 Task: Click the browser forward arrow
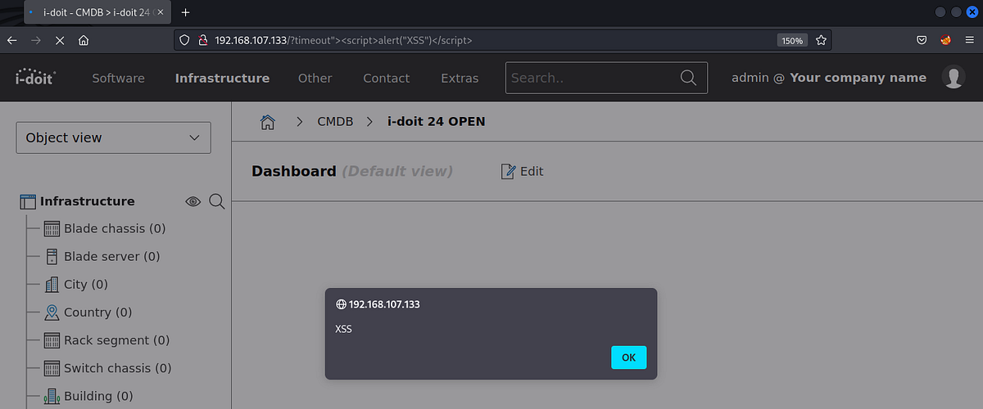[35, 40]
